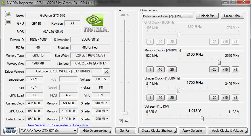
Task: Click the NVIDIA logo image
Action: [96, 23]
